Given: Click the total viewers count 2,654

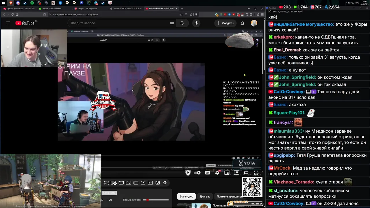Looking at the screenshot, I should coord(334,7).
